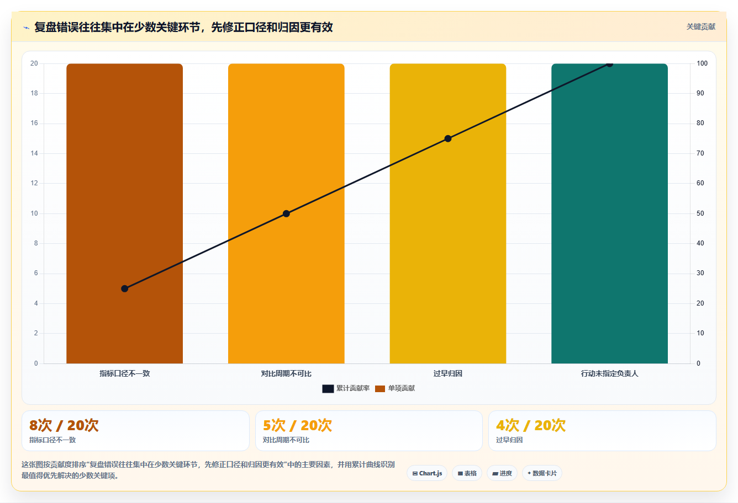Click the 行动未指定负责人 axis label

[x=609, y=373]
